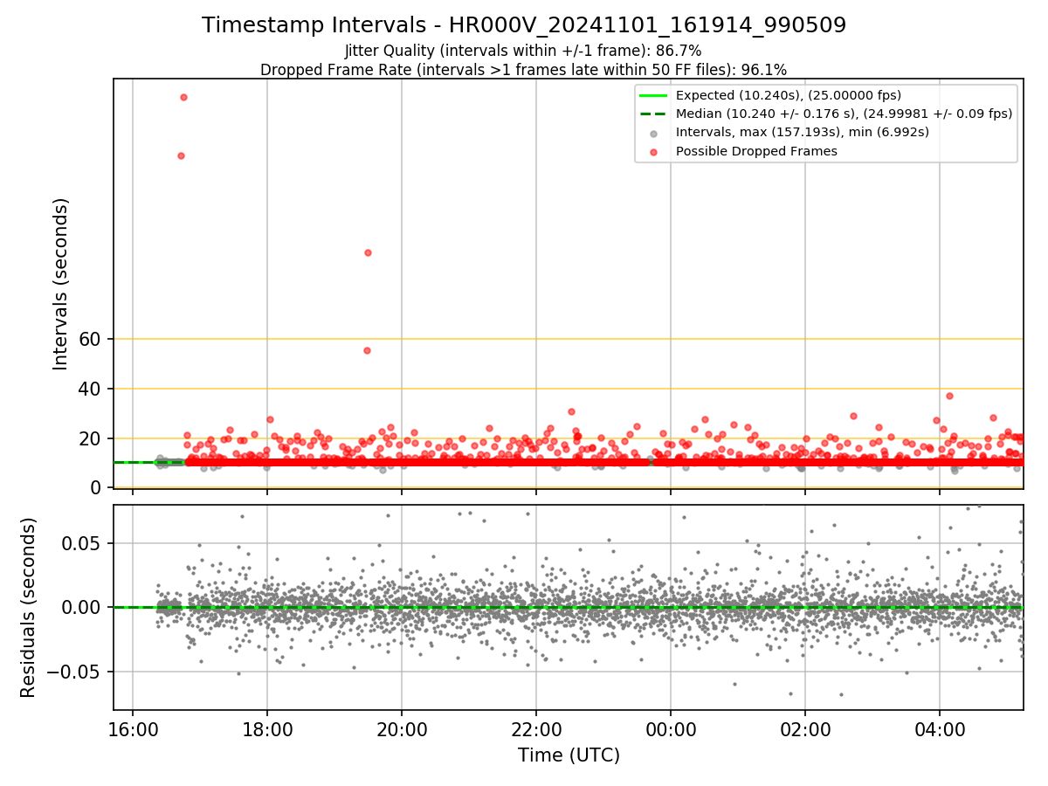Select the "Time (UTC)" x-axis label
Screen dimensions: 1048x786
(x=569, y=755)
